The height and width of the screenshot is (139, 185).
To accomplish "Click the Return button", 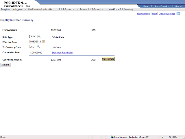I will (x=5, y=65).
